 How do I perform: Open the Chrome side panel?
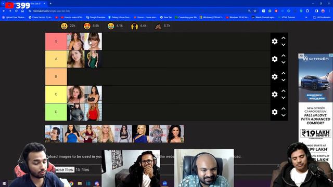tap(317, 11)
